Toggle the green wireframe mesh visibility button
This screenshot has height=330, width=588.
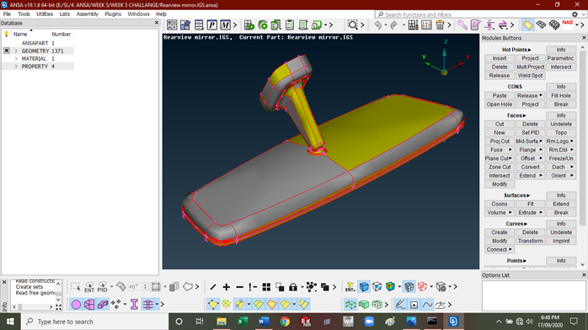350,305
